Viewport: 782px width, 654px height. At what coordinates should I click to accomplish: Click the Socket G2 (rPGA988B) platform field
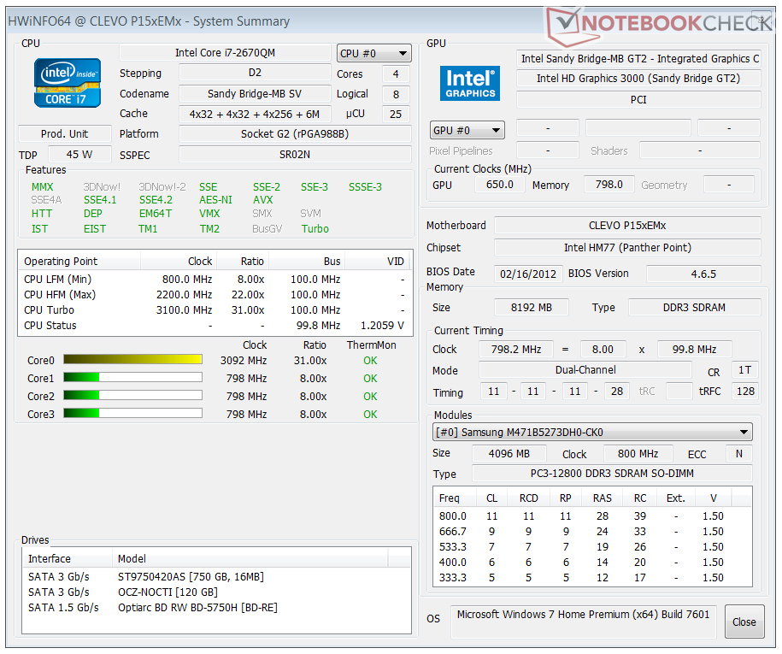(295, 133)
